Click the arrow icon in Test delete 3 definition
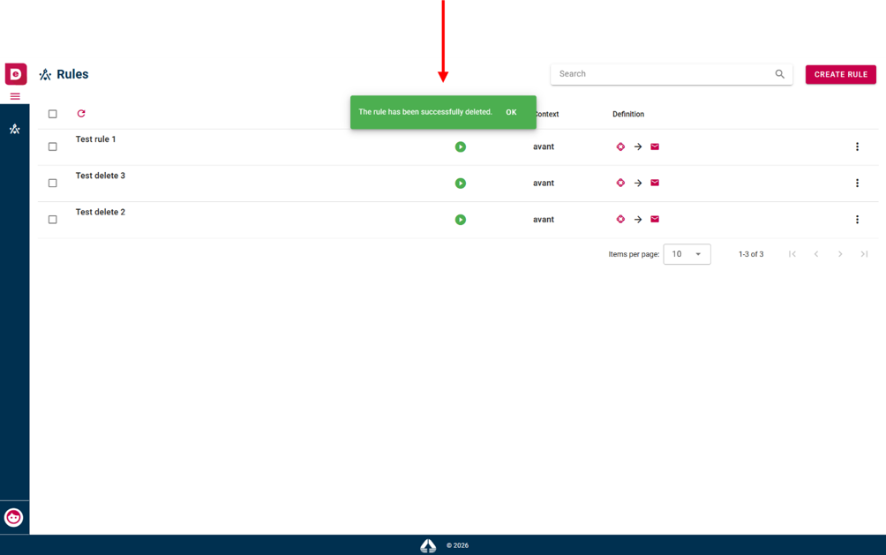886x555 pixels. pyautogui.click(x=638, y=184)
